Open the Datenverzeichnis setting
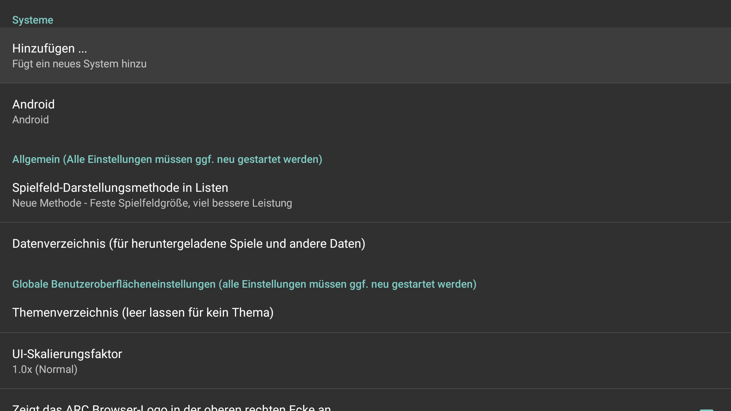731x411 pixels. click(365, 244)
